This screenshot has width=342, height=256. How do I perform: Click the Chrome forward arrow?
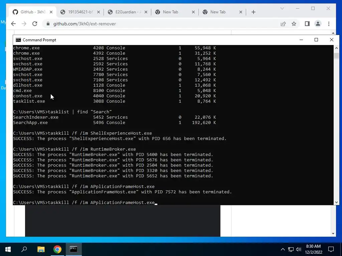tap(24, 24)
